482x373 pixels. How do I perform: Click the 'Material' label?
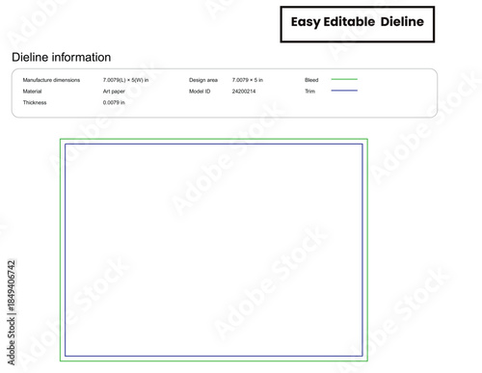pyautogui.click(x=32, y=92)
